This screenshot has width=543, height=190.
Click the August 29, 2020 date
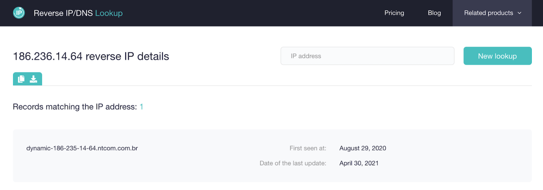pos(363,148)
